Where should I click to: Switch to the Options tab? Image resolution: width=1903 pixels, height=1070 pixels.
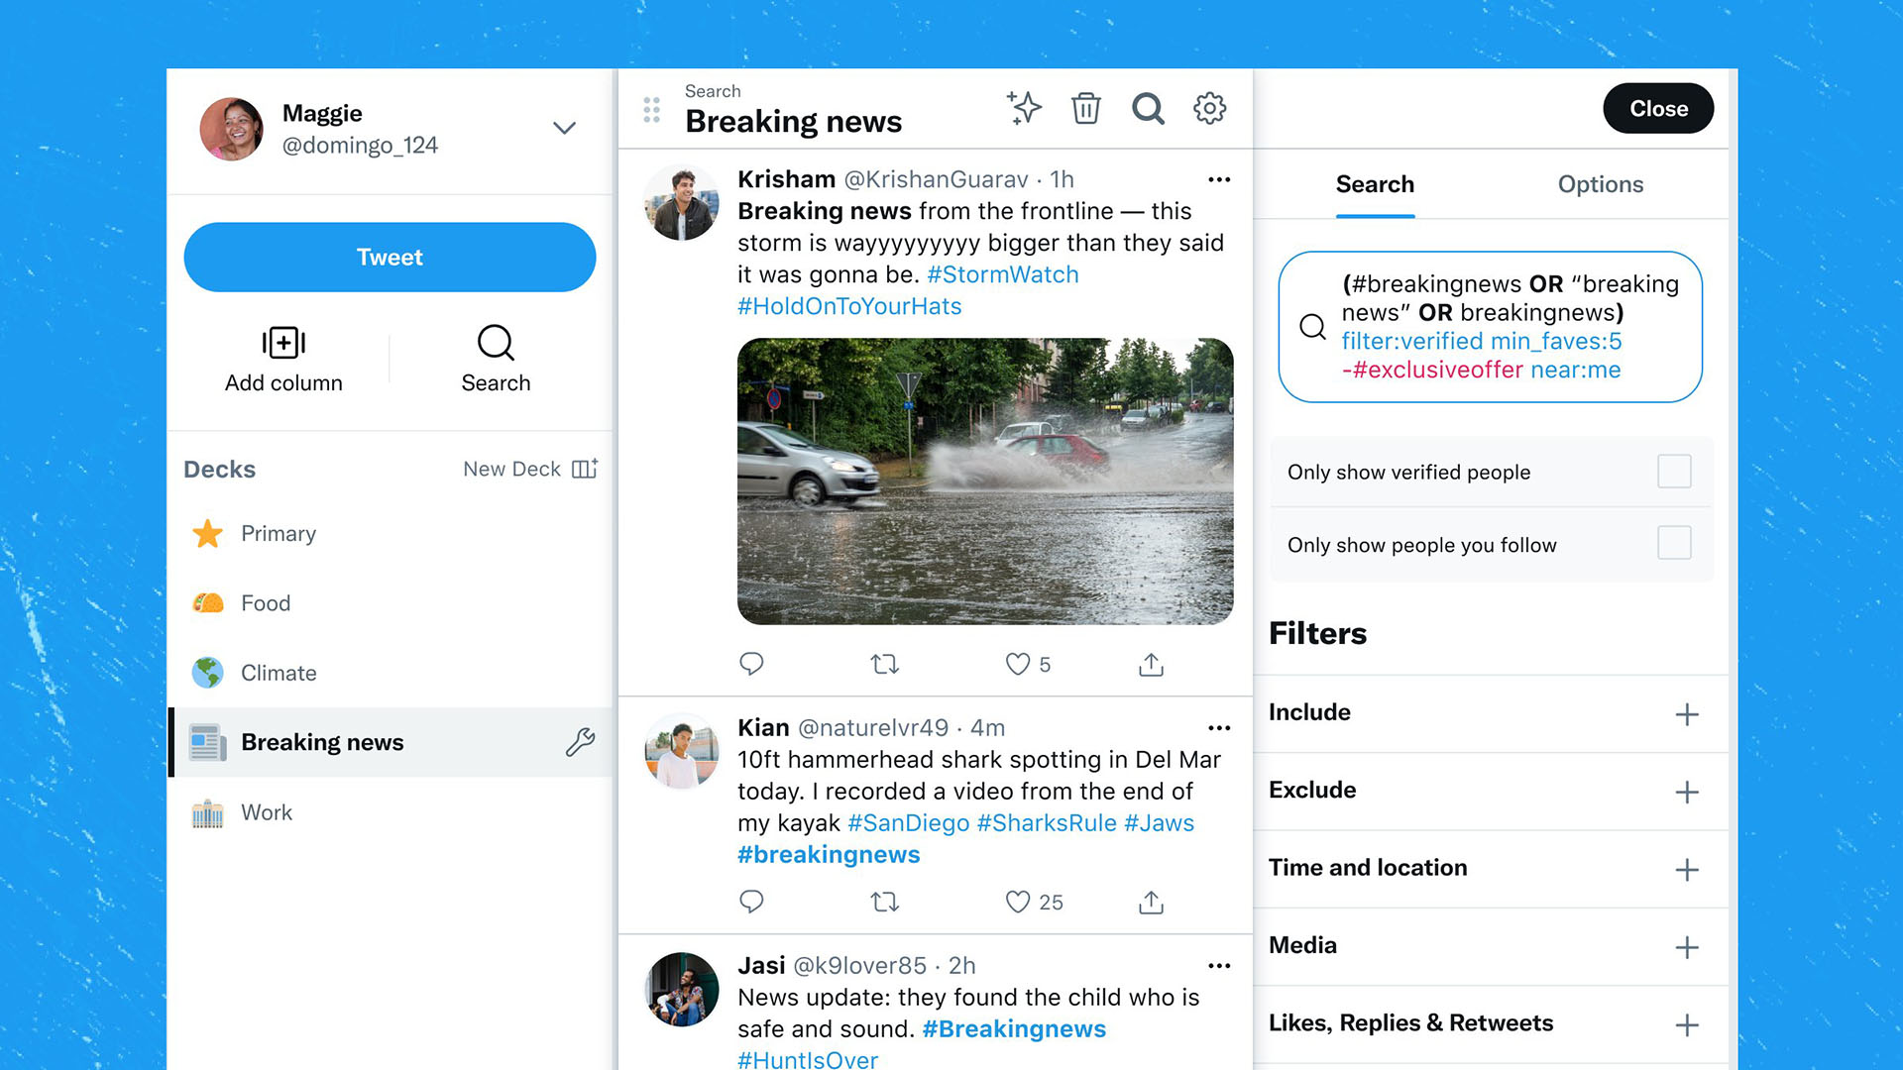[x=1600, y=184]
